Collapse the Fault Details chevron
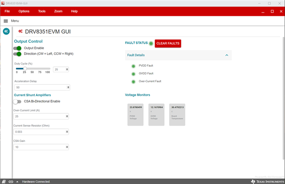 pyautogui.click(x=227, y=55)
